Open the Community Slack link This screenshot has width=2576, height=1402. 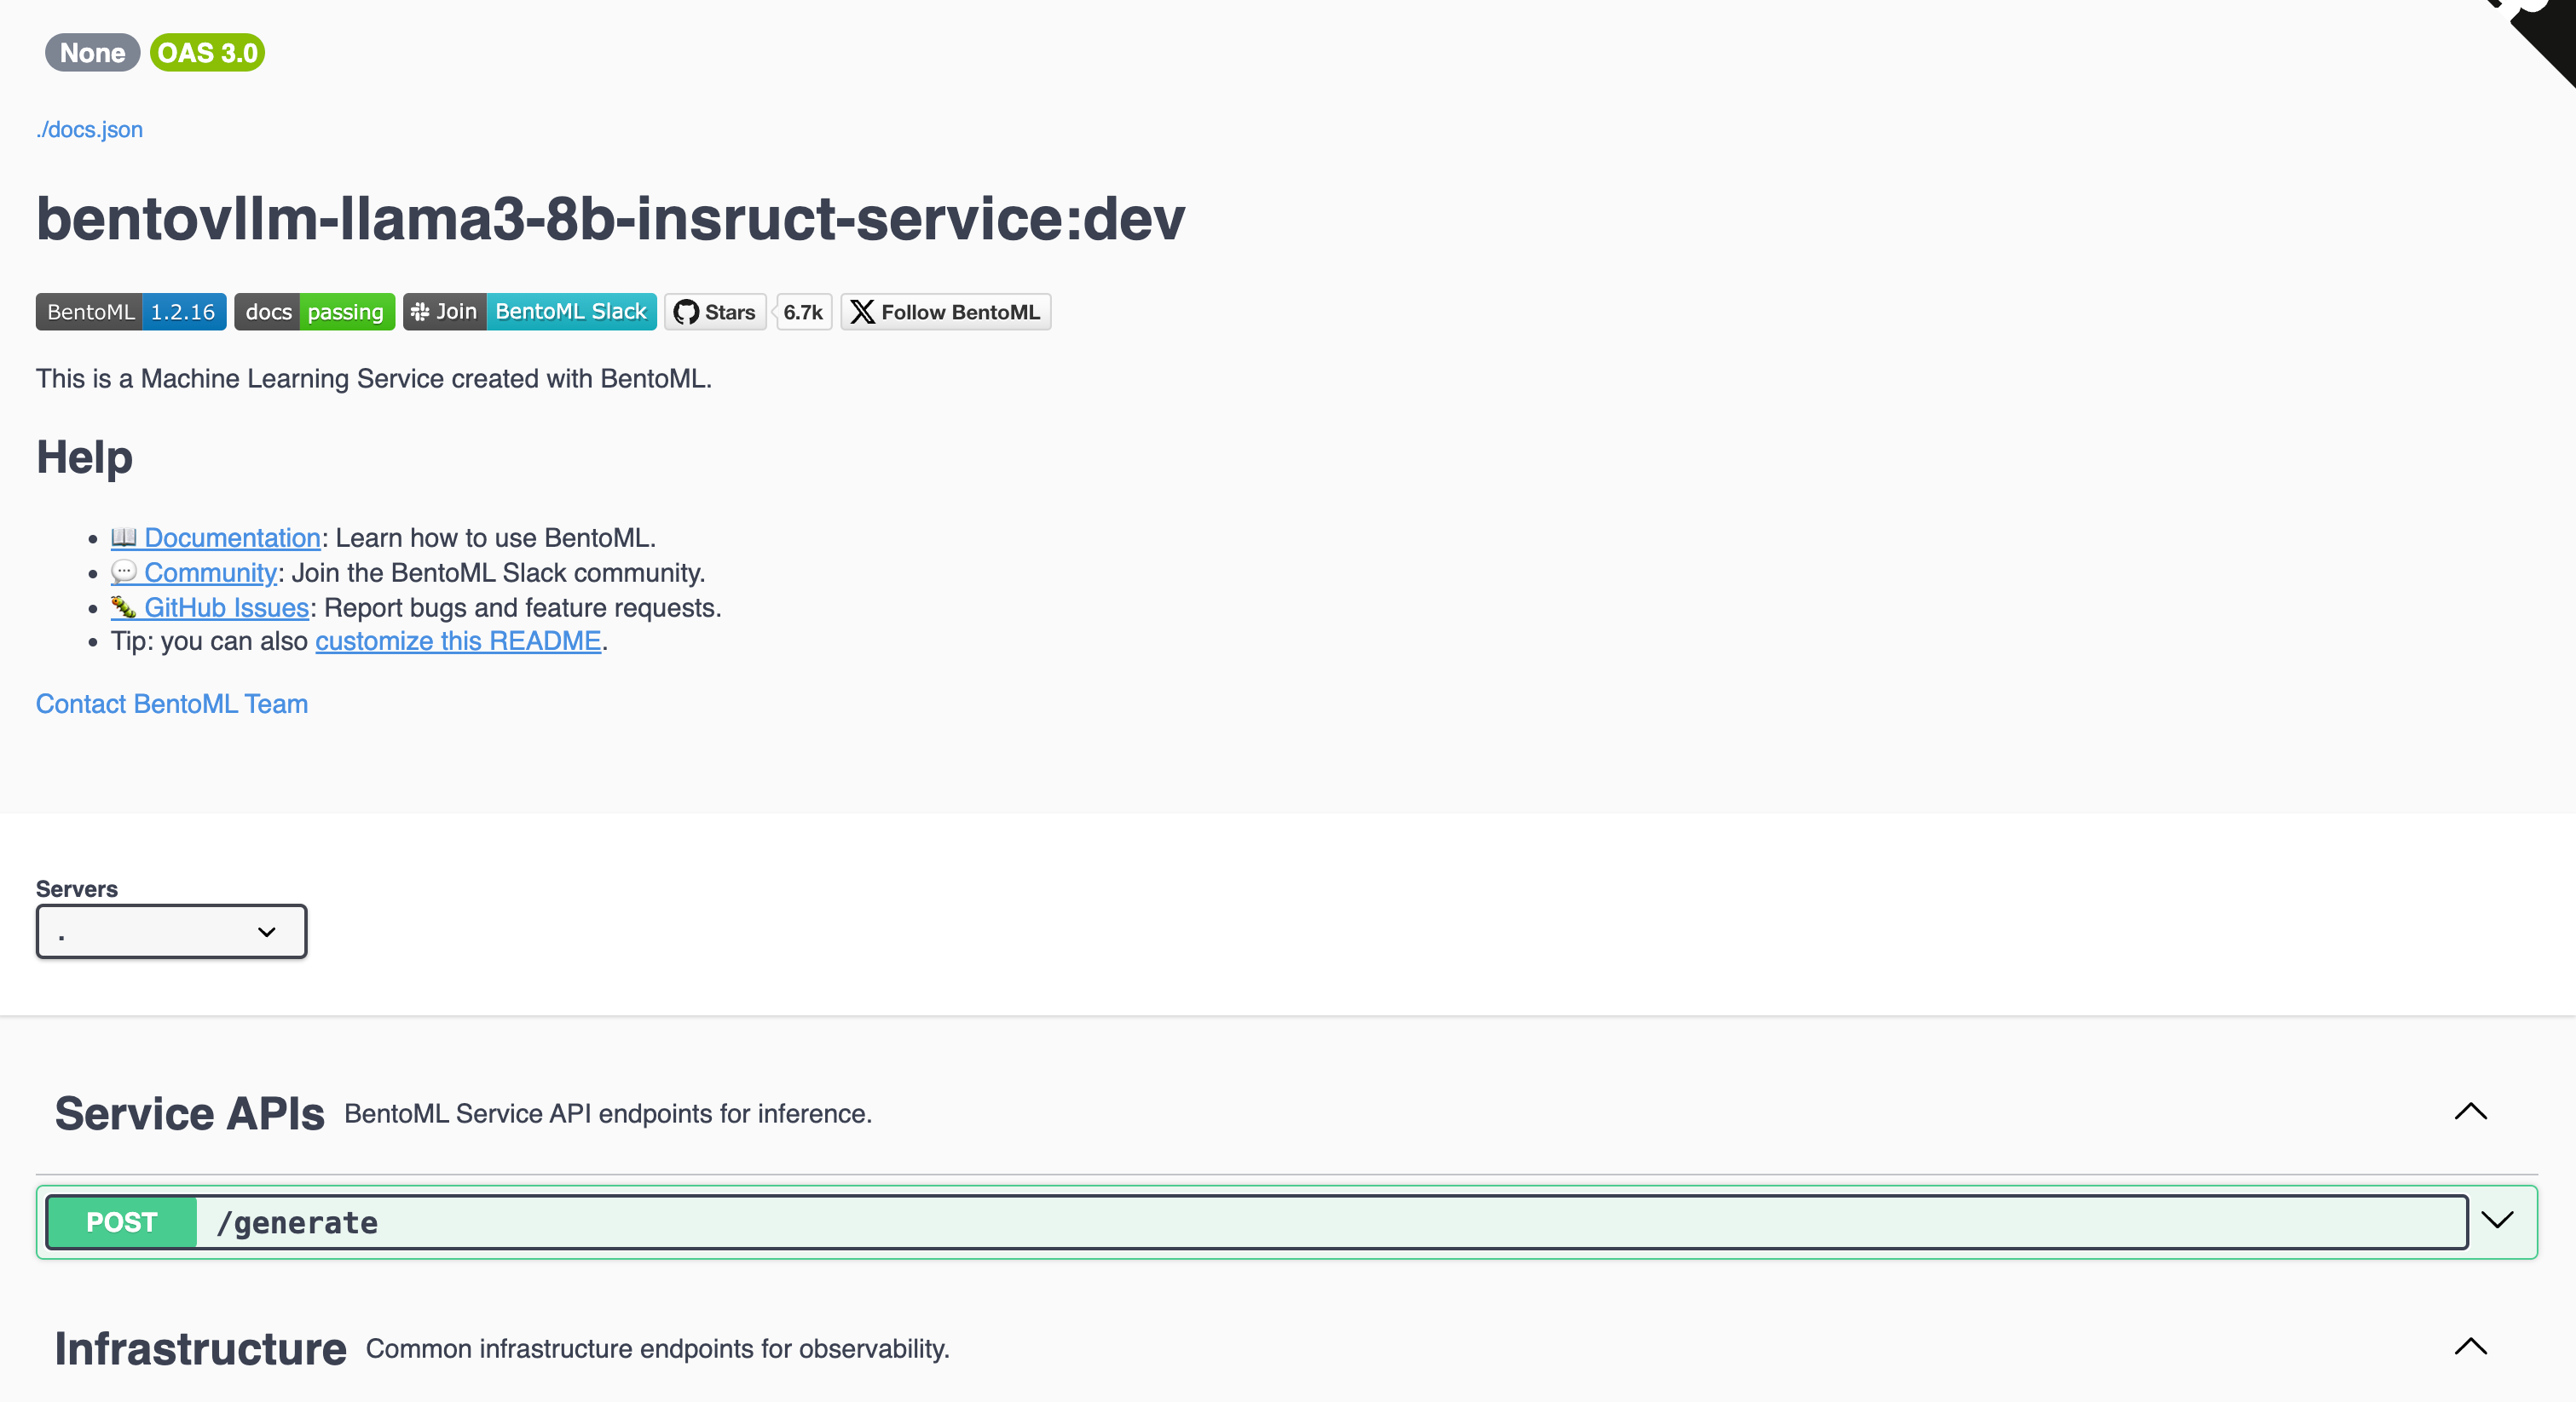pos(209,572)
